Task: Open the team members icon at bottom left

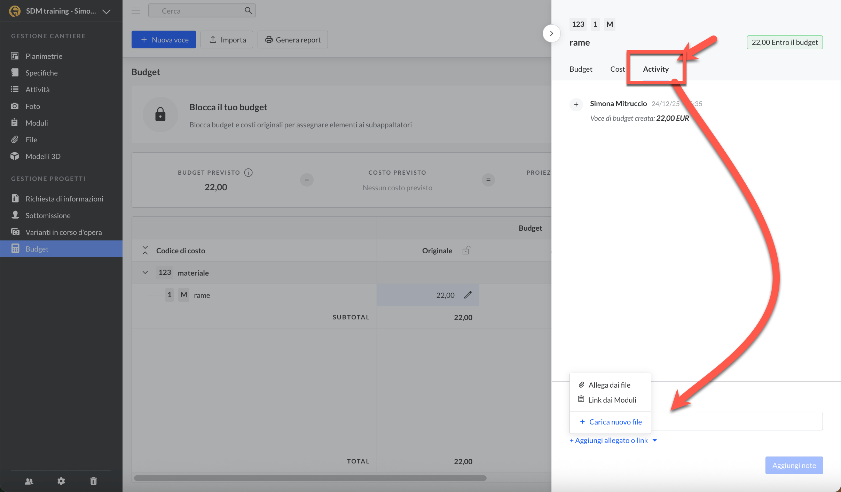Action: pyautogui.click(x=29, y=481)
